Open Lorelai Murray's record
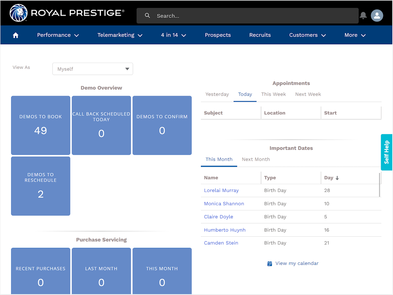393x295 pixels. tap(222, 191)
